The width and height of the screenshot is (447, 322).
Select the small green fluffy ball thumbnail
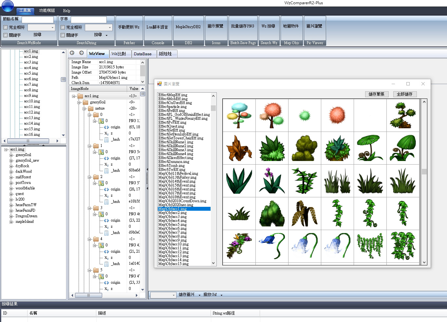[x=305, y=115]
